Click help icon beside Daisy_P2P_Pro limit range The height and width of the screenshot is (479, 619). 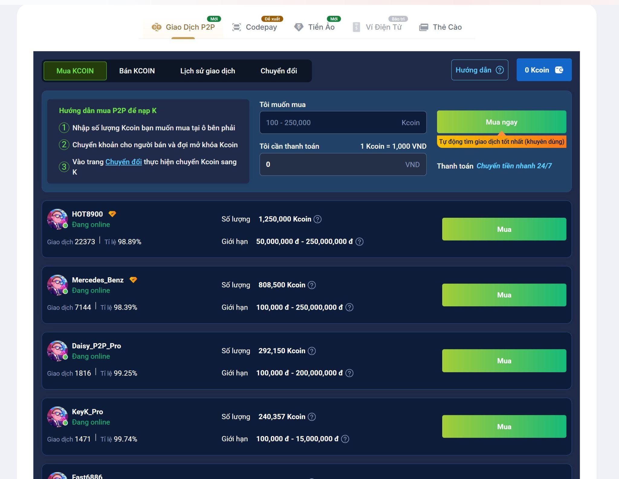point(349,373)
